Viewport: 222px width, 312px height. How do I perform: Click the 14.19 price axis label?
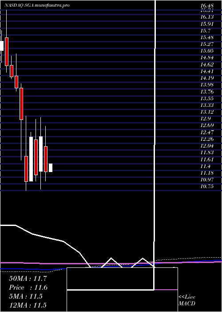pos(207,78)
